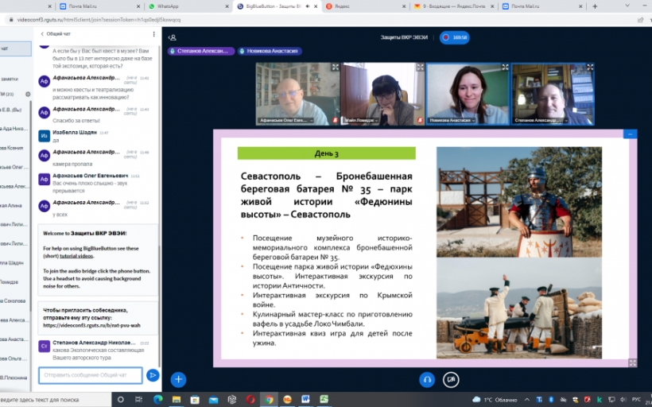Click the Афанасьева Александр avatar in the 'Спасибо за ответы' message

click(x=44, y=112)
